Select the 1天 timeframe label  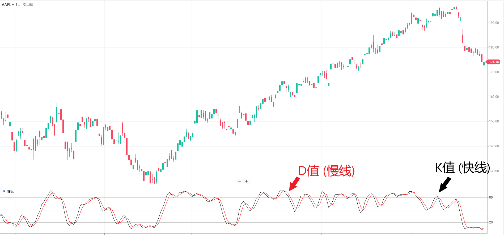pos(18,5)
